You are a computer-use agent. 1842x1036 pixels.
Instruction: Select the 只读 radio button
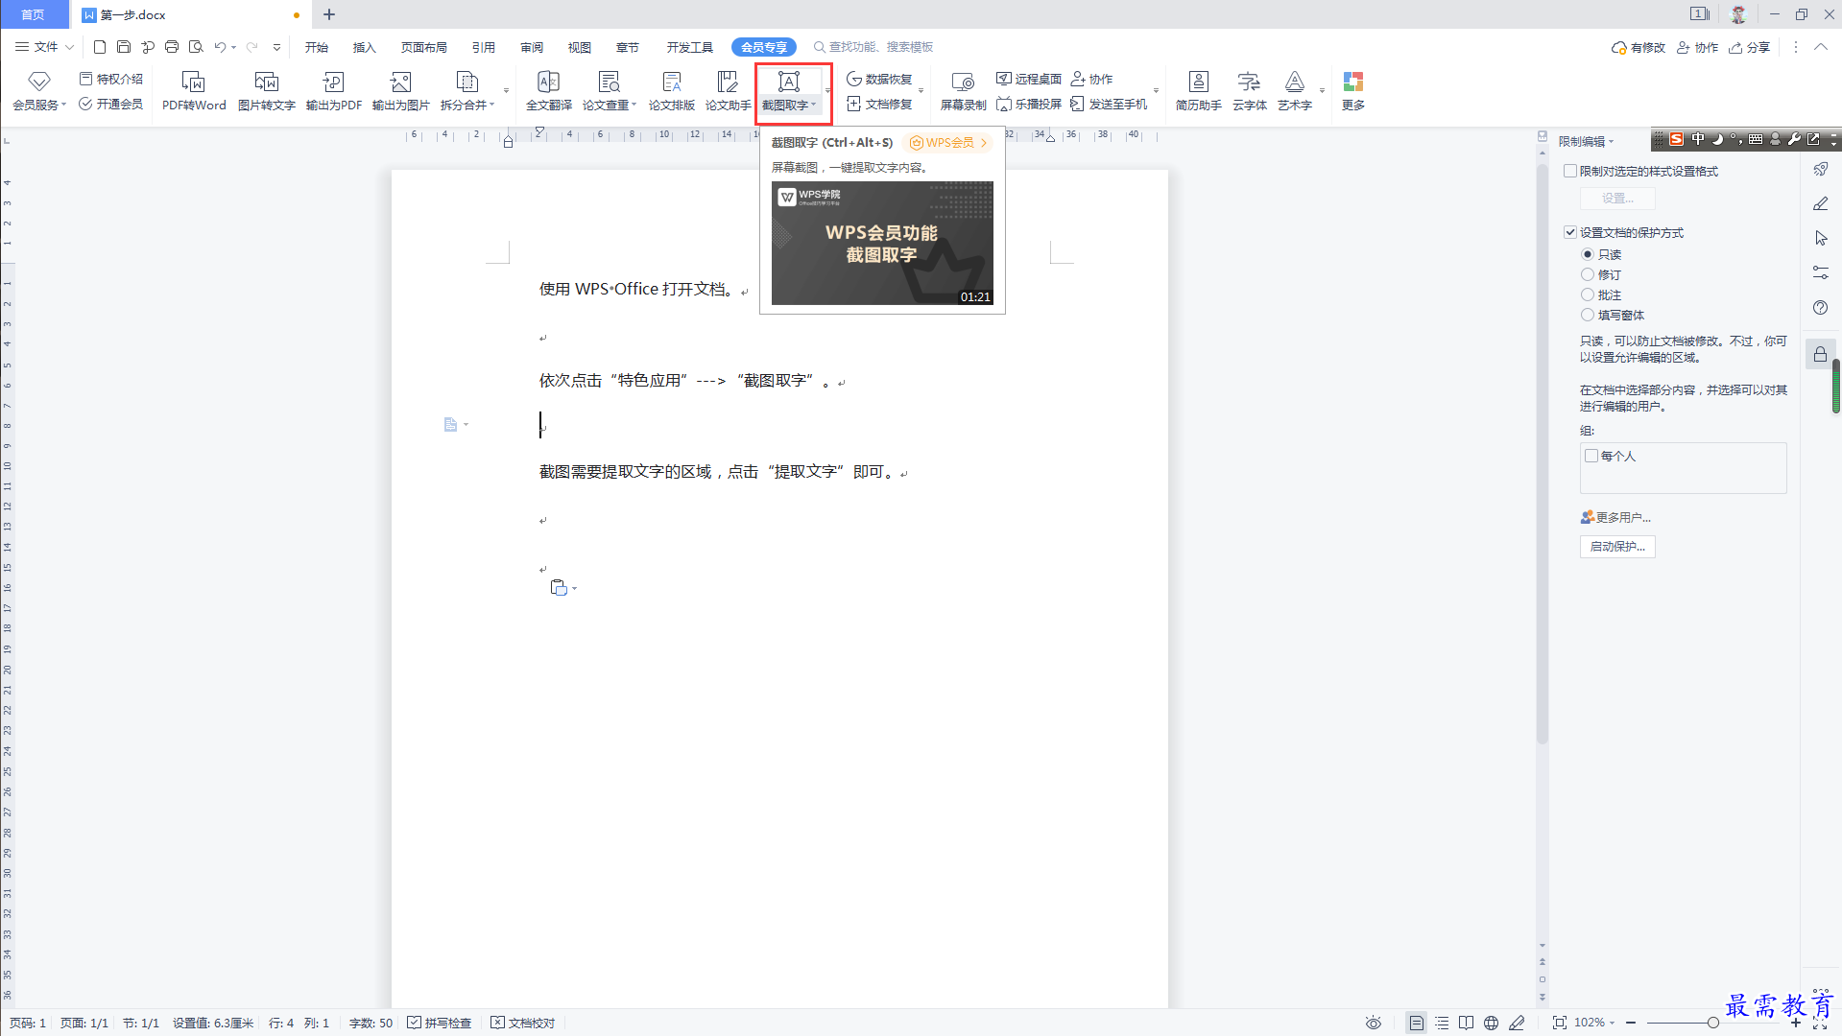pyautogui.click(x=1588, y=254)
